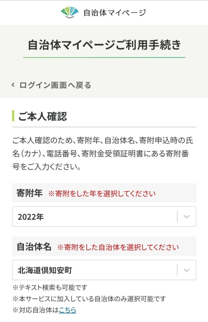Click the back chevron beside ログイン画面へ戻る
The image size is (208, 322).
point(13,85)
